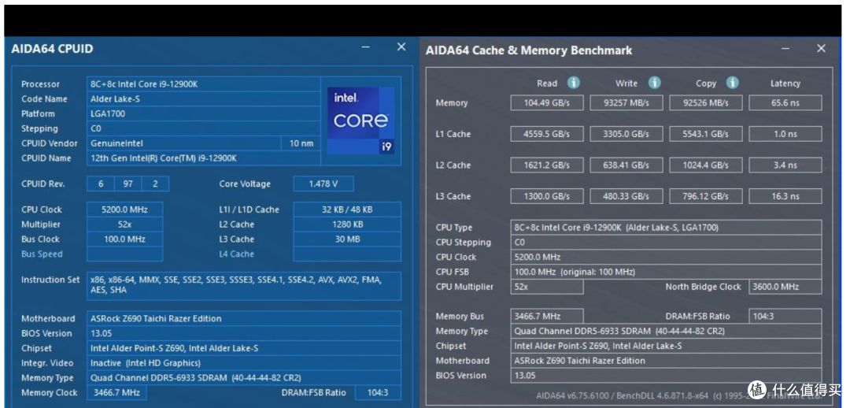The image size is (850, 408).
Task: Click the Integr. Video Inactive field
Action: tap(244, 363)
